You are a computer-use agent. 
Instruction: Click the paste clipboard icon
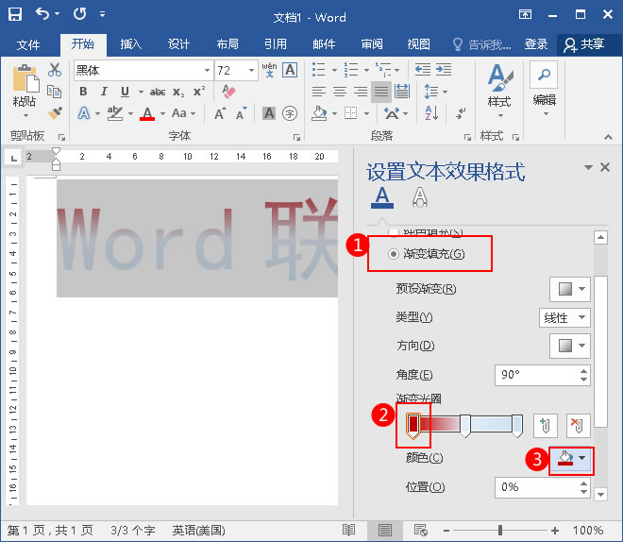pos(25,78)
